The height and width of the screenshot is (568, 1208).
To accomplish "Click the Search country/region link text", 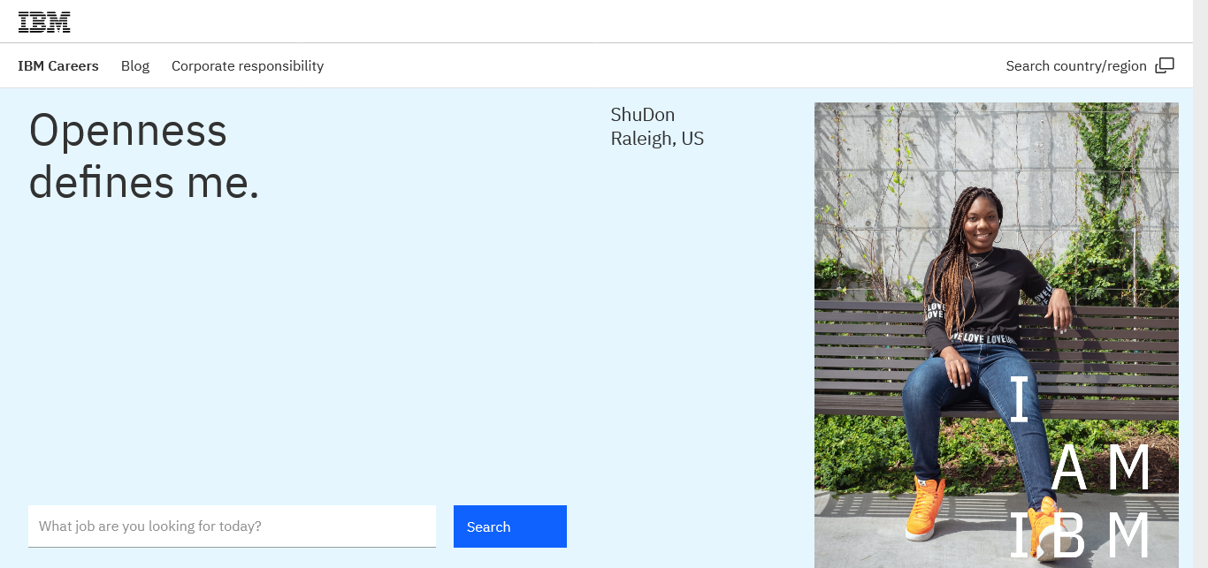I will click(1075, 66).
